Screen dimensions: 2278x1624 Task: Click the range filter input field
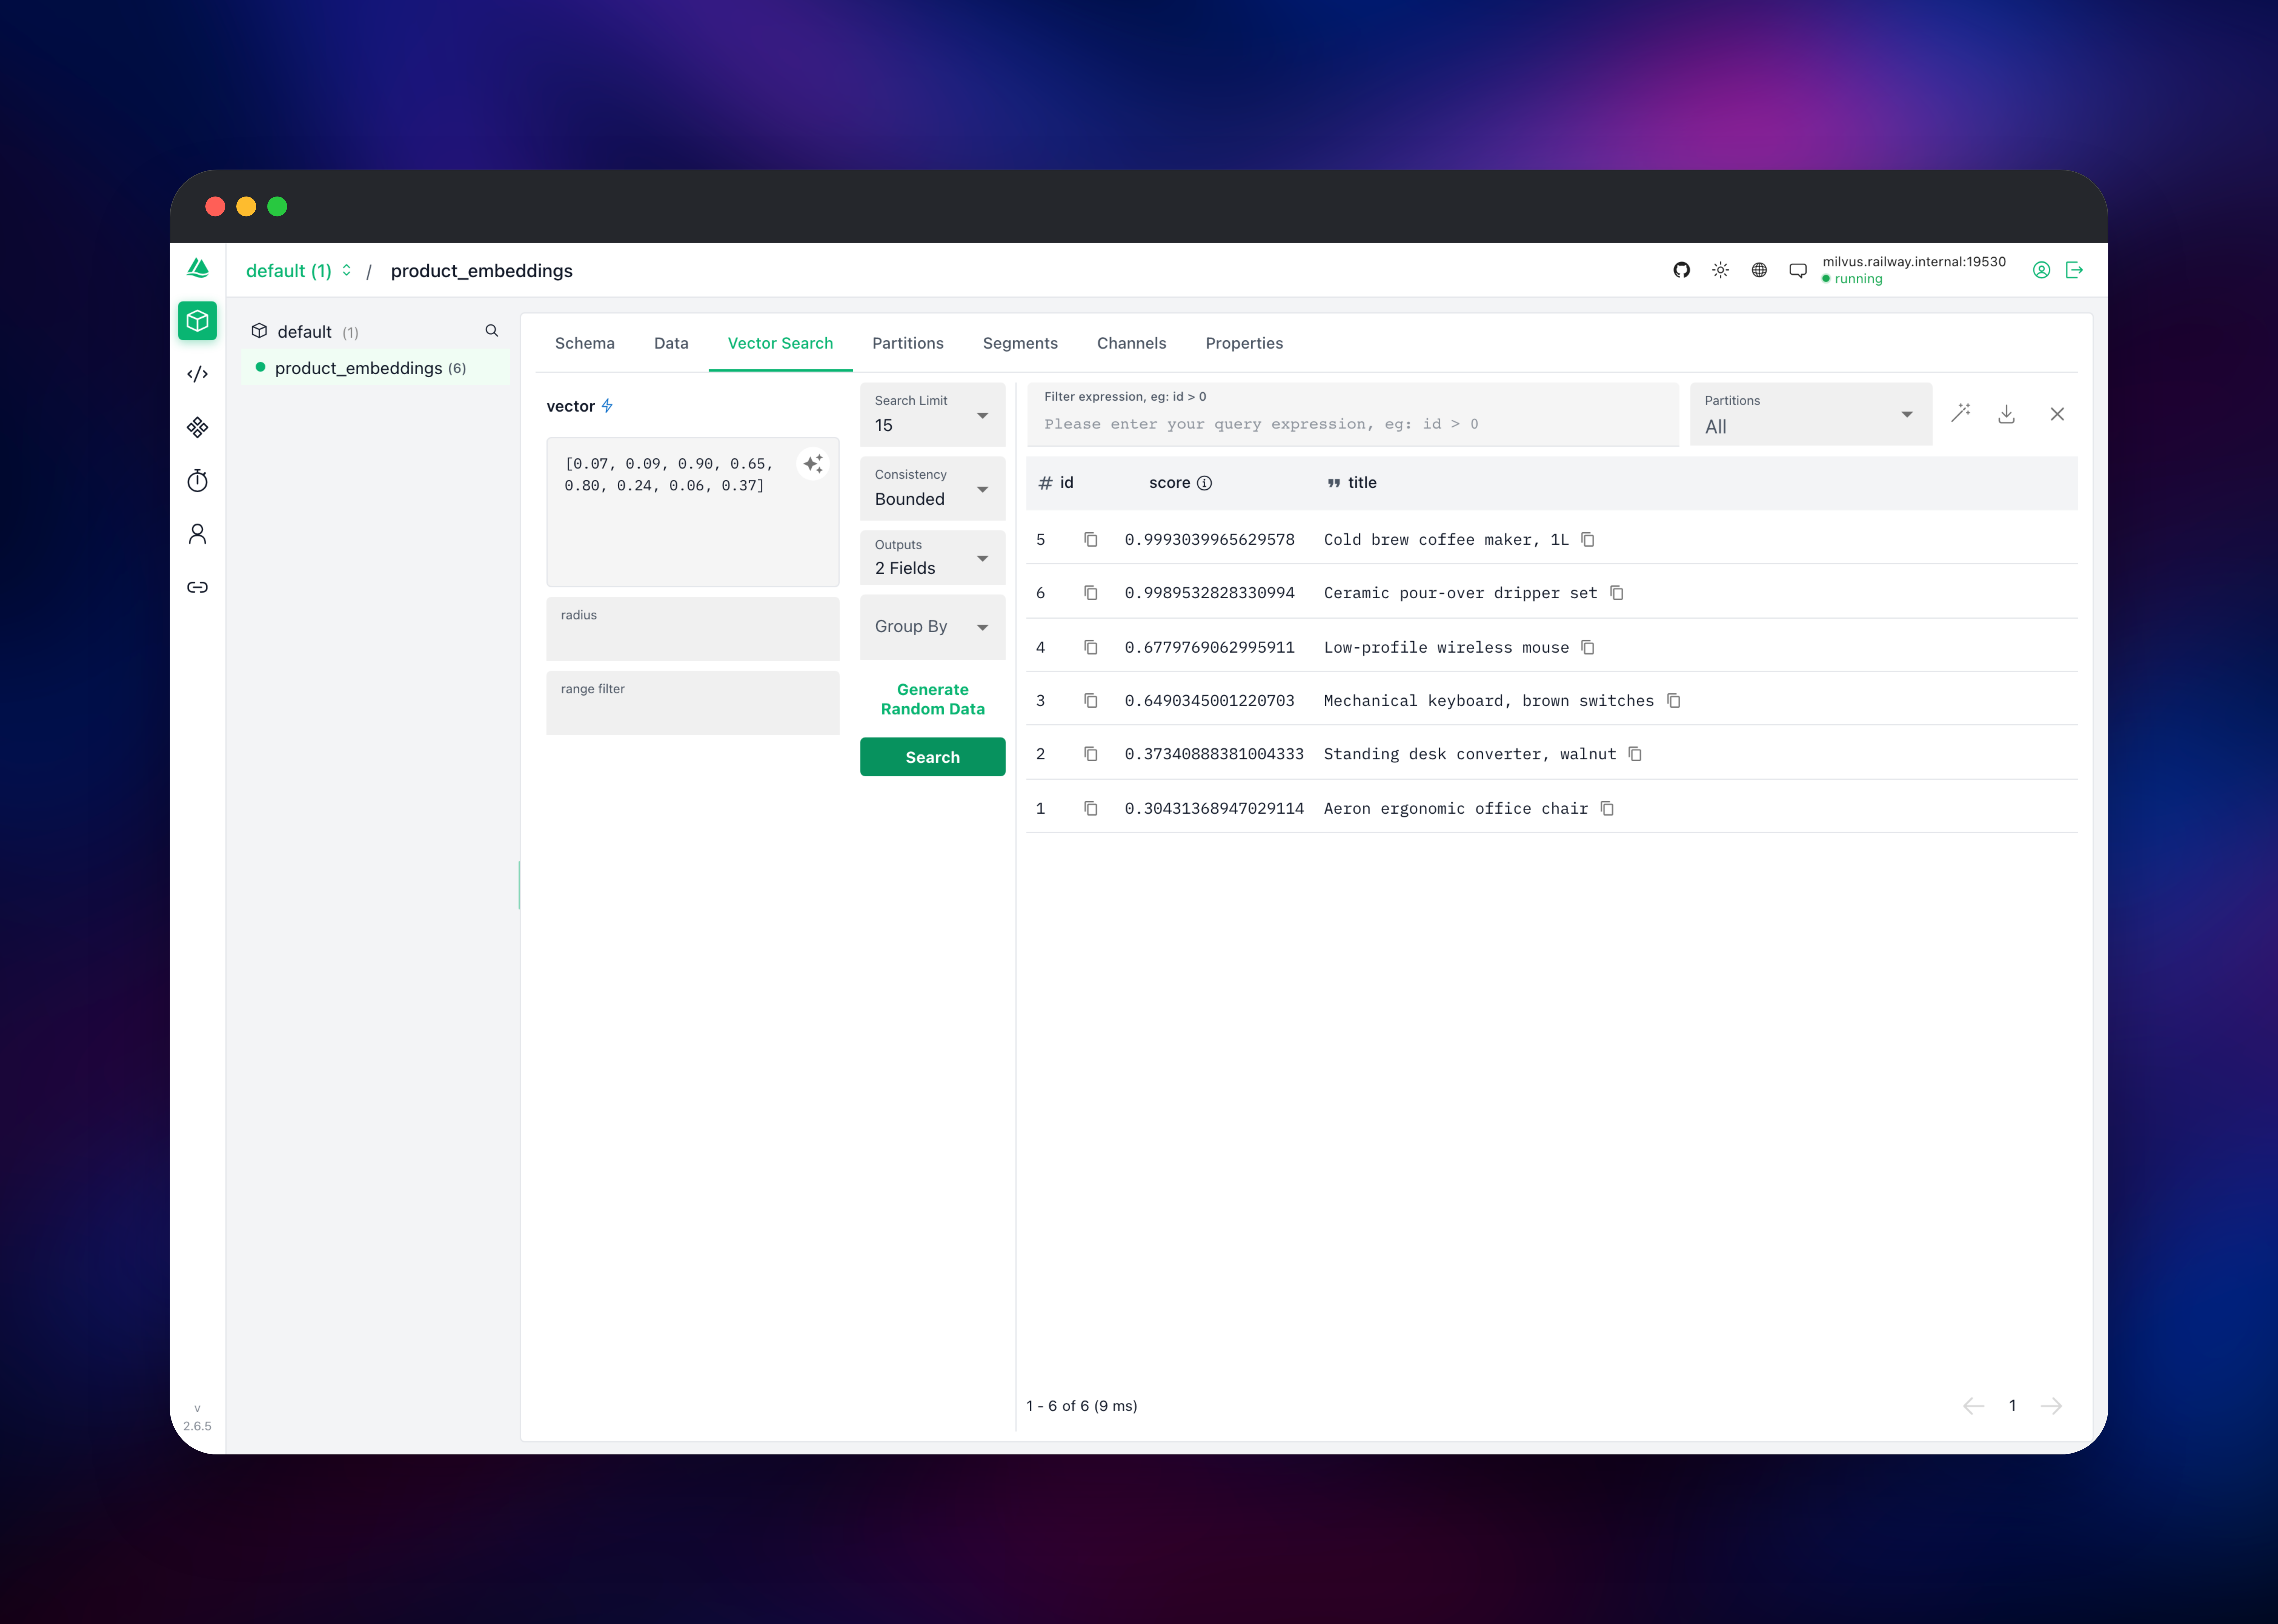point(692,703)
